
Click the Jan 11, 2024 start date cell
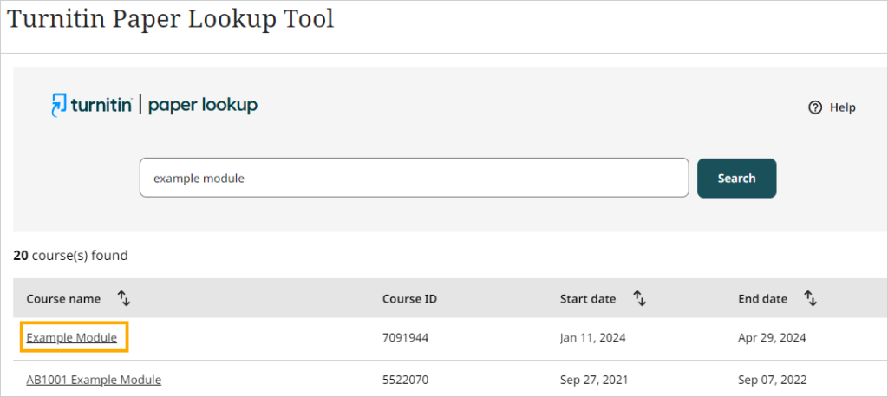coord(593,338)
